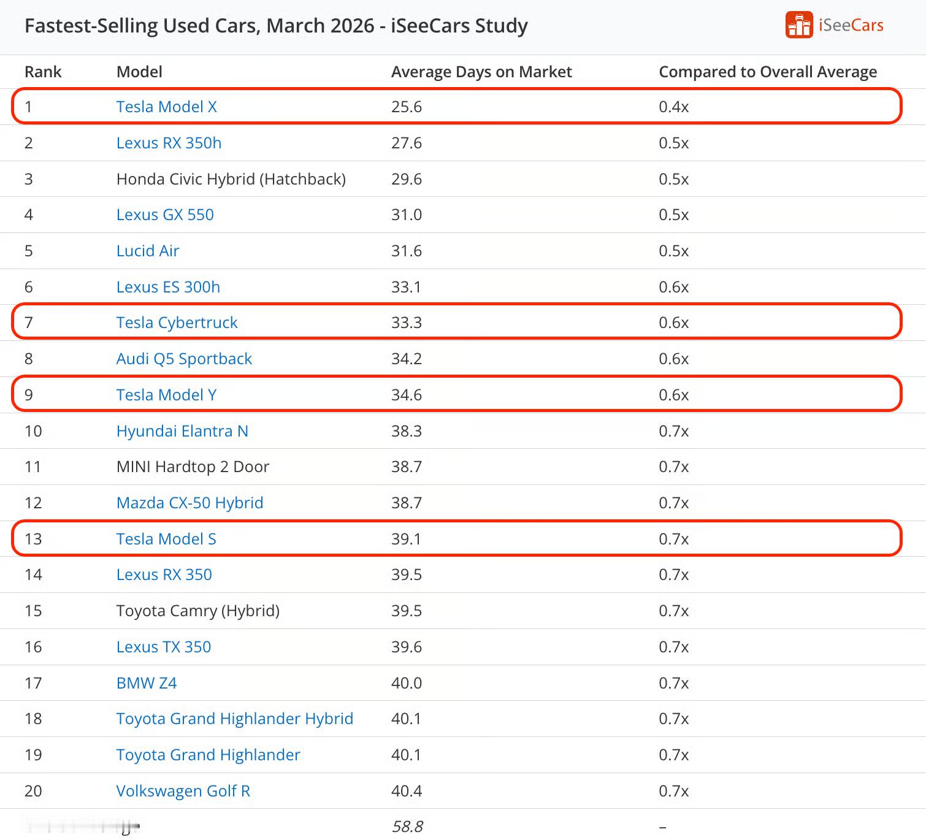Select the 0.5x value in Lucid Air row

click(x=674, y=251)
